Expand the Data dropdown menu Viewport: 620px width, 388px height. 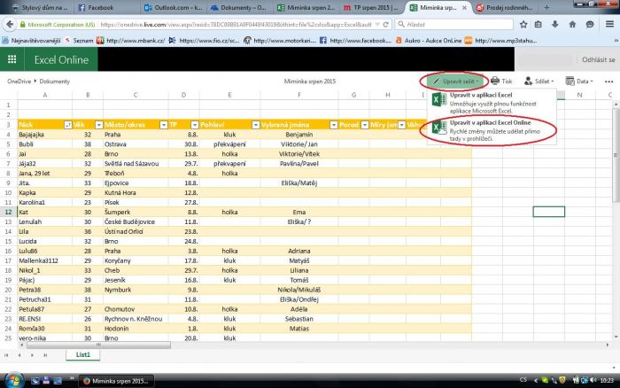[581, 81]
